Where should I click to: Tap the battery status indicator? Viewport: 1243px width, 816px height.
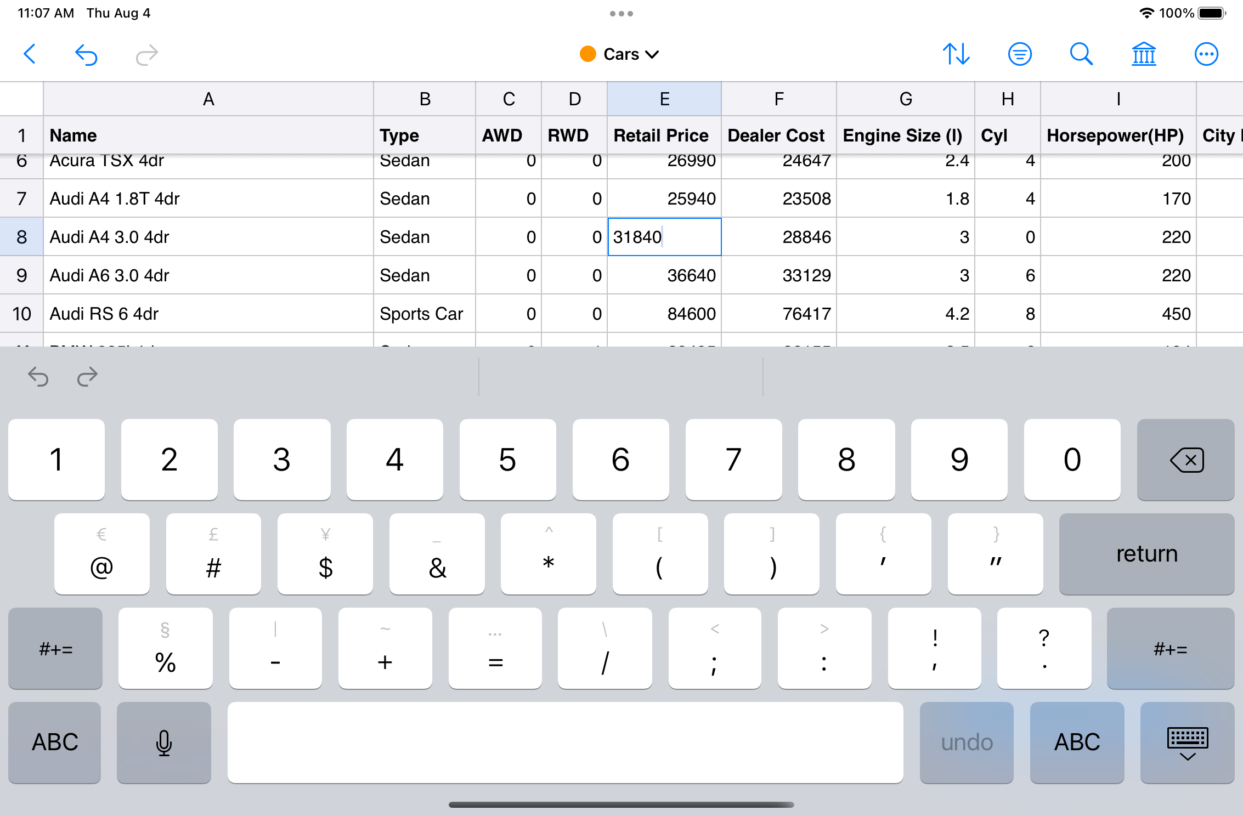click(1213, 13)
